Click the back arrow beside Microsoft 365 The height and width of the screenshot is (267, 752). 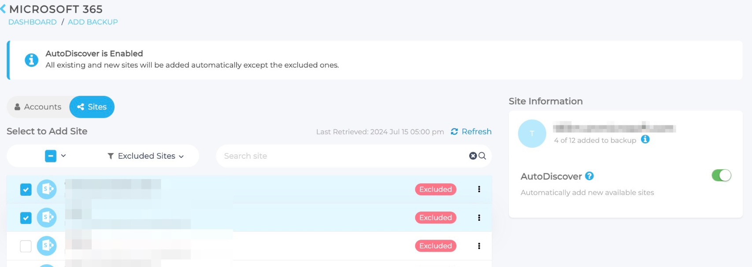point(4,9)
